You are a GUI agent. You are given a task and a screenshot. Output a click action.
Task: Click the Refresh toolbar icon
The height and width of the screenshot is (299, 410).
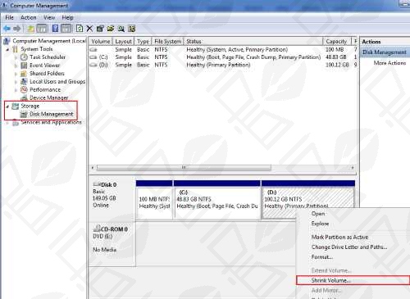pos(80,29)
